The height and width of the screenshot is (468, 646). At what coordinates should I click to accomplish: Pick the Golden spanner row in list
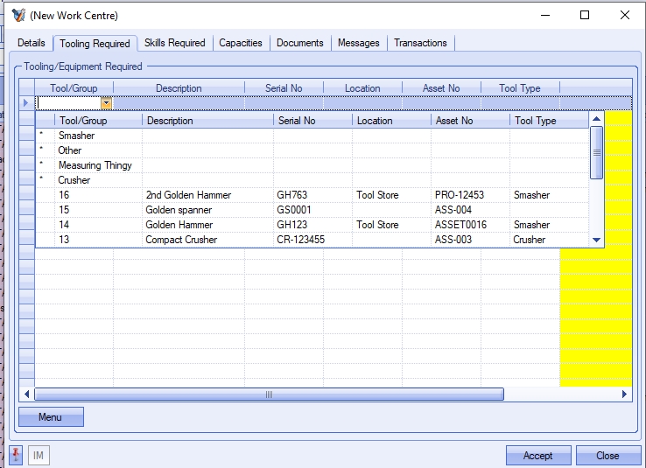(176, 210)
